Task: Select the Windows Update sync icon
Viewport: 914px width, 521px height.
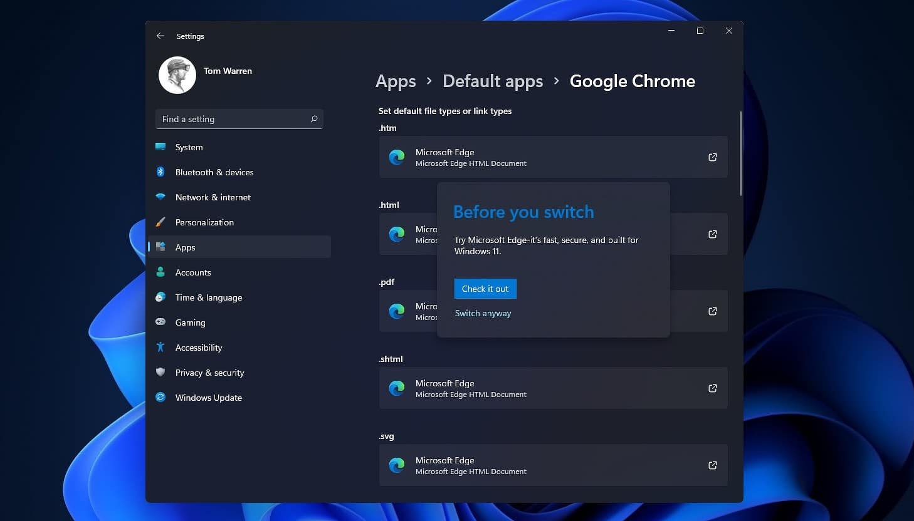Action: point(160,398)
